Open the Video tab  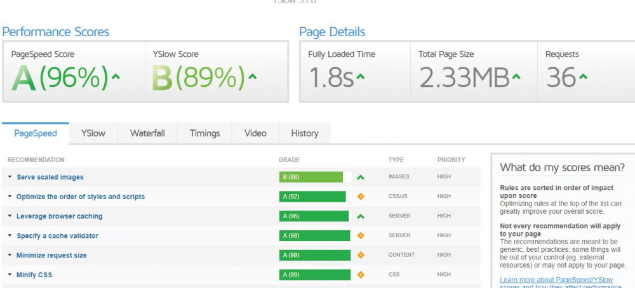click(x=255, y=133)
